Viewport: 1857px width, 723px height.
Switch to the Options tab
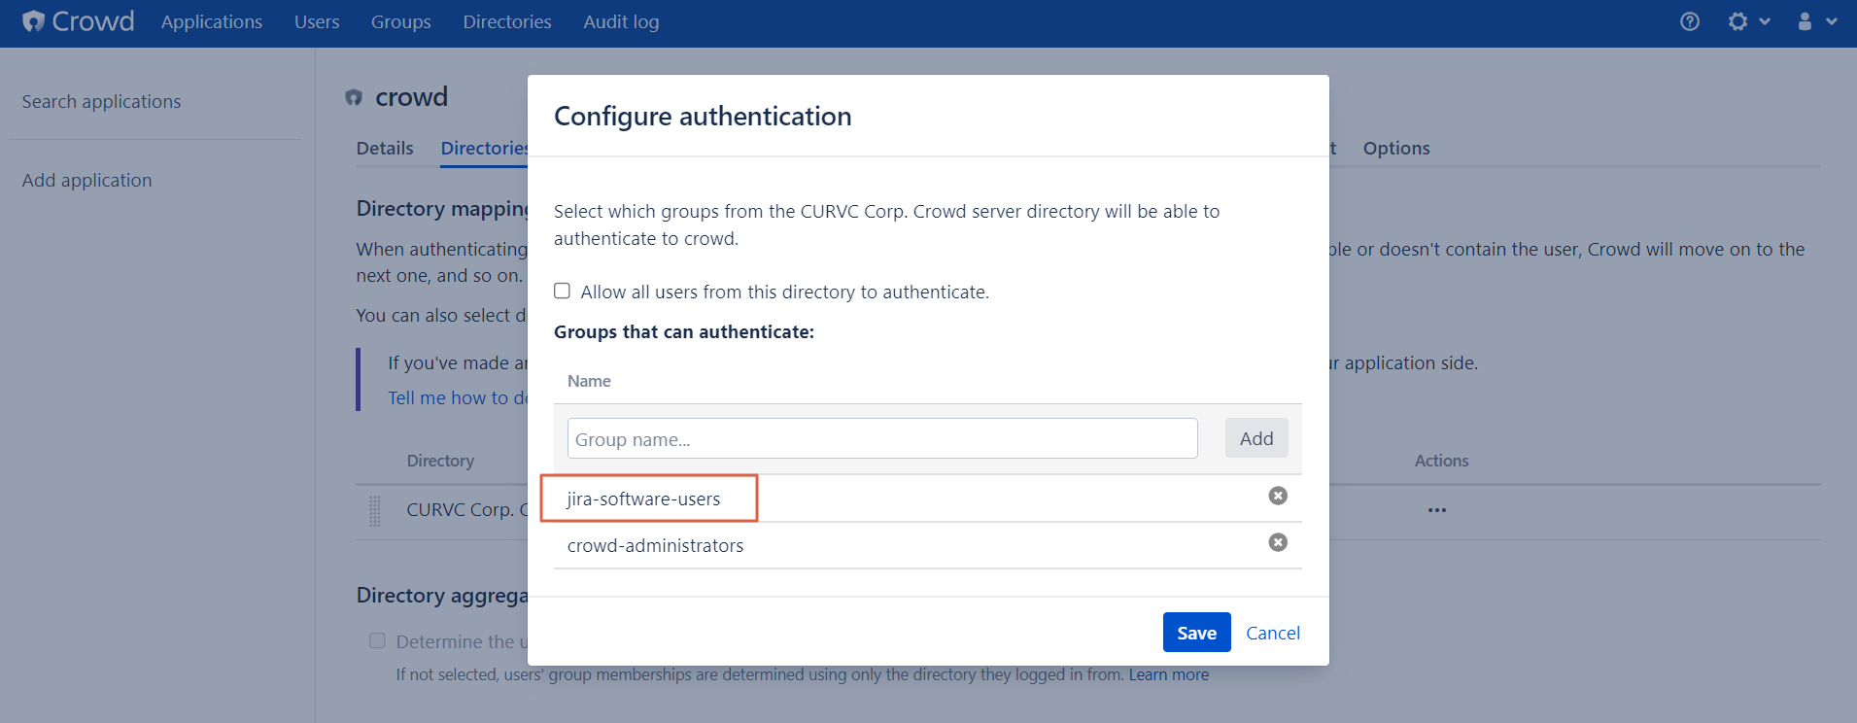1396,148
